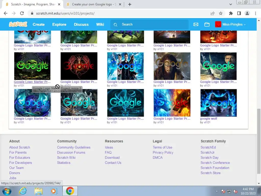Open DMCA footer link
Screen dimensions: 261x196
158,157
